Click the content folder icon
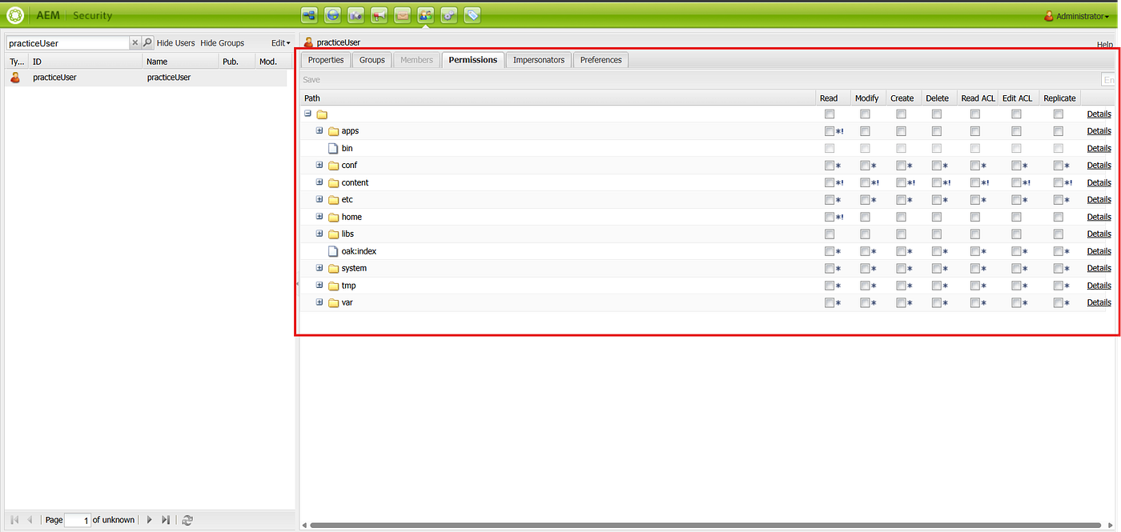The image size is (1121, 532). (334, 183)
